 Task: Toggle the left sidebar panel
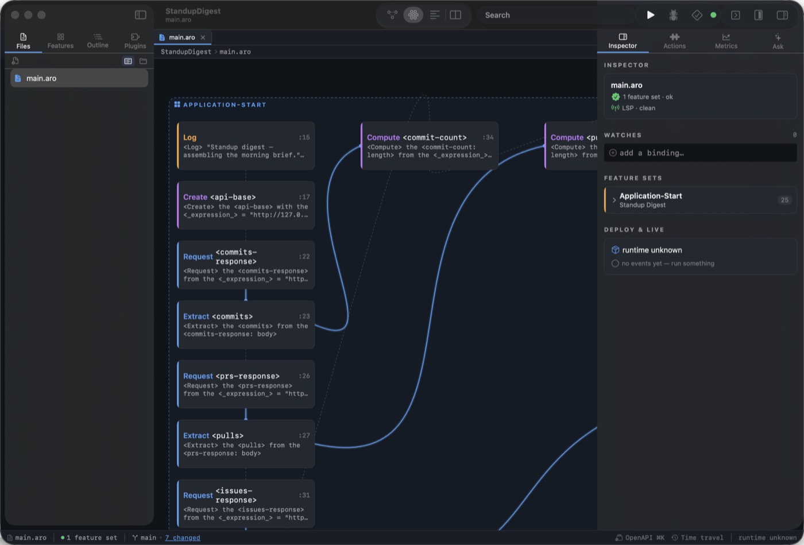140,15
